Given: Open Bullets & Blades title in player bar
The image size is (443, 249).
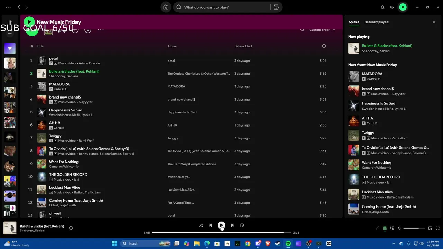Looking at the screenshot, I should (42, 226).
